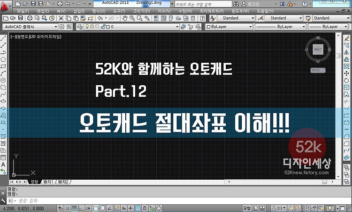Open the Layer Properties Manager icon

[x=80, y=27]
